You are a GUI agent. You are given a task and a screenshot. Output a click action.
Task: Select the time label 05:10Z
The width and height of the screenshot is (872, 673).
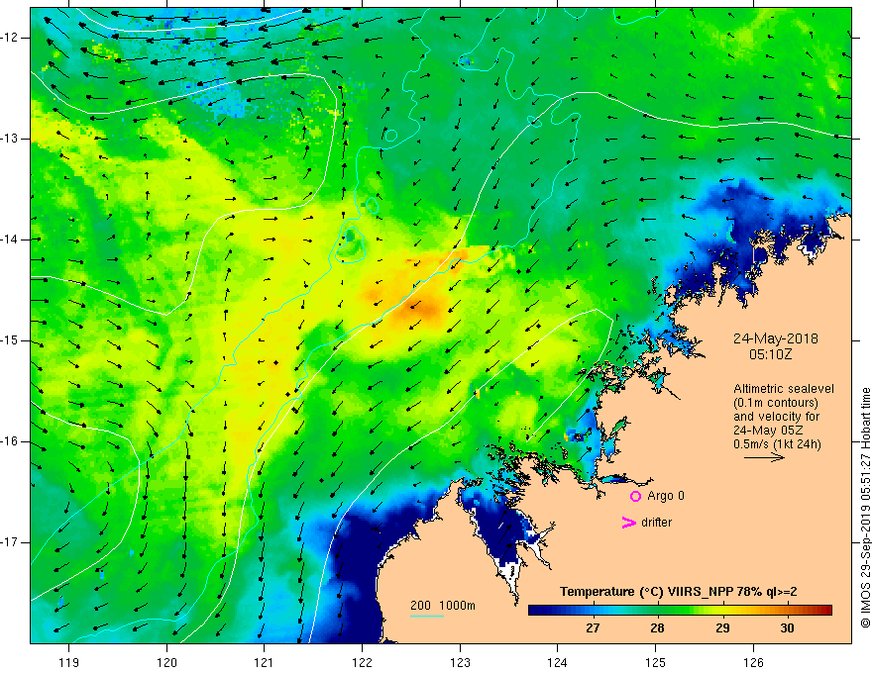770,354
